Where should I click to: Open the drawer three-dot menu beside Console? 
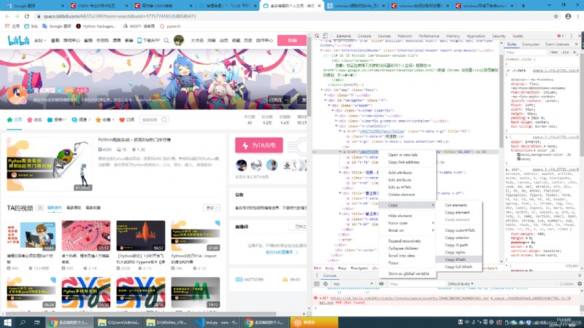(317, 276)
